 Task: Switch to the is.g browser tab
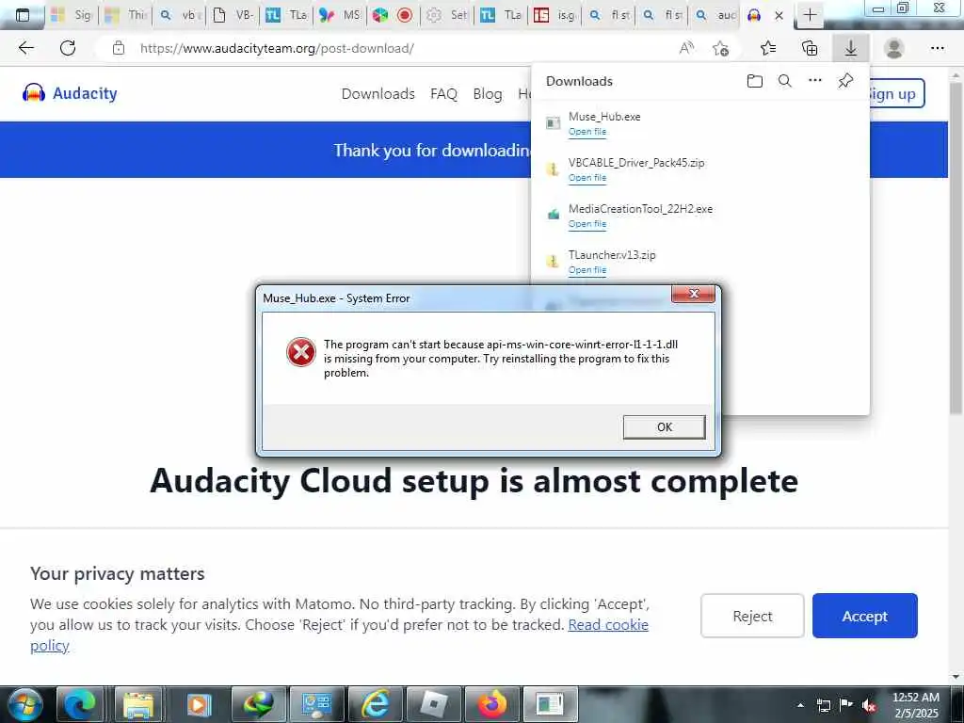click(x=554, y=15)
